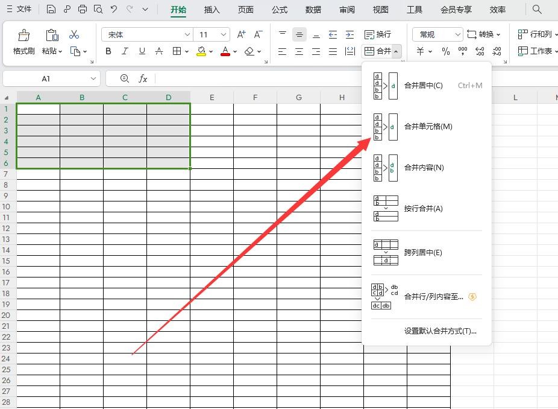Screen dimensions: 558x409
Task: Click 设置默认合并方式(T)... option
Action: pos(440,331)
